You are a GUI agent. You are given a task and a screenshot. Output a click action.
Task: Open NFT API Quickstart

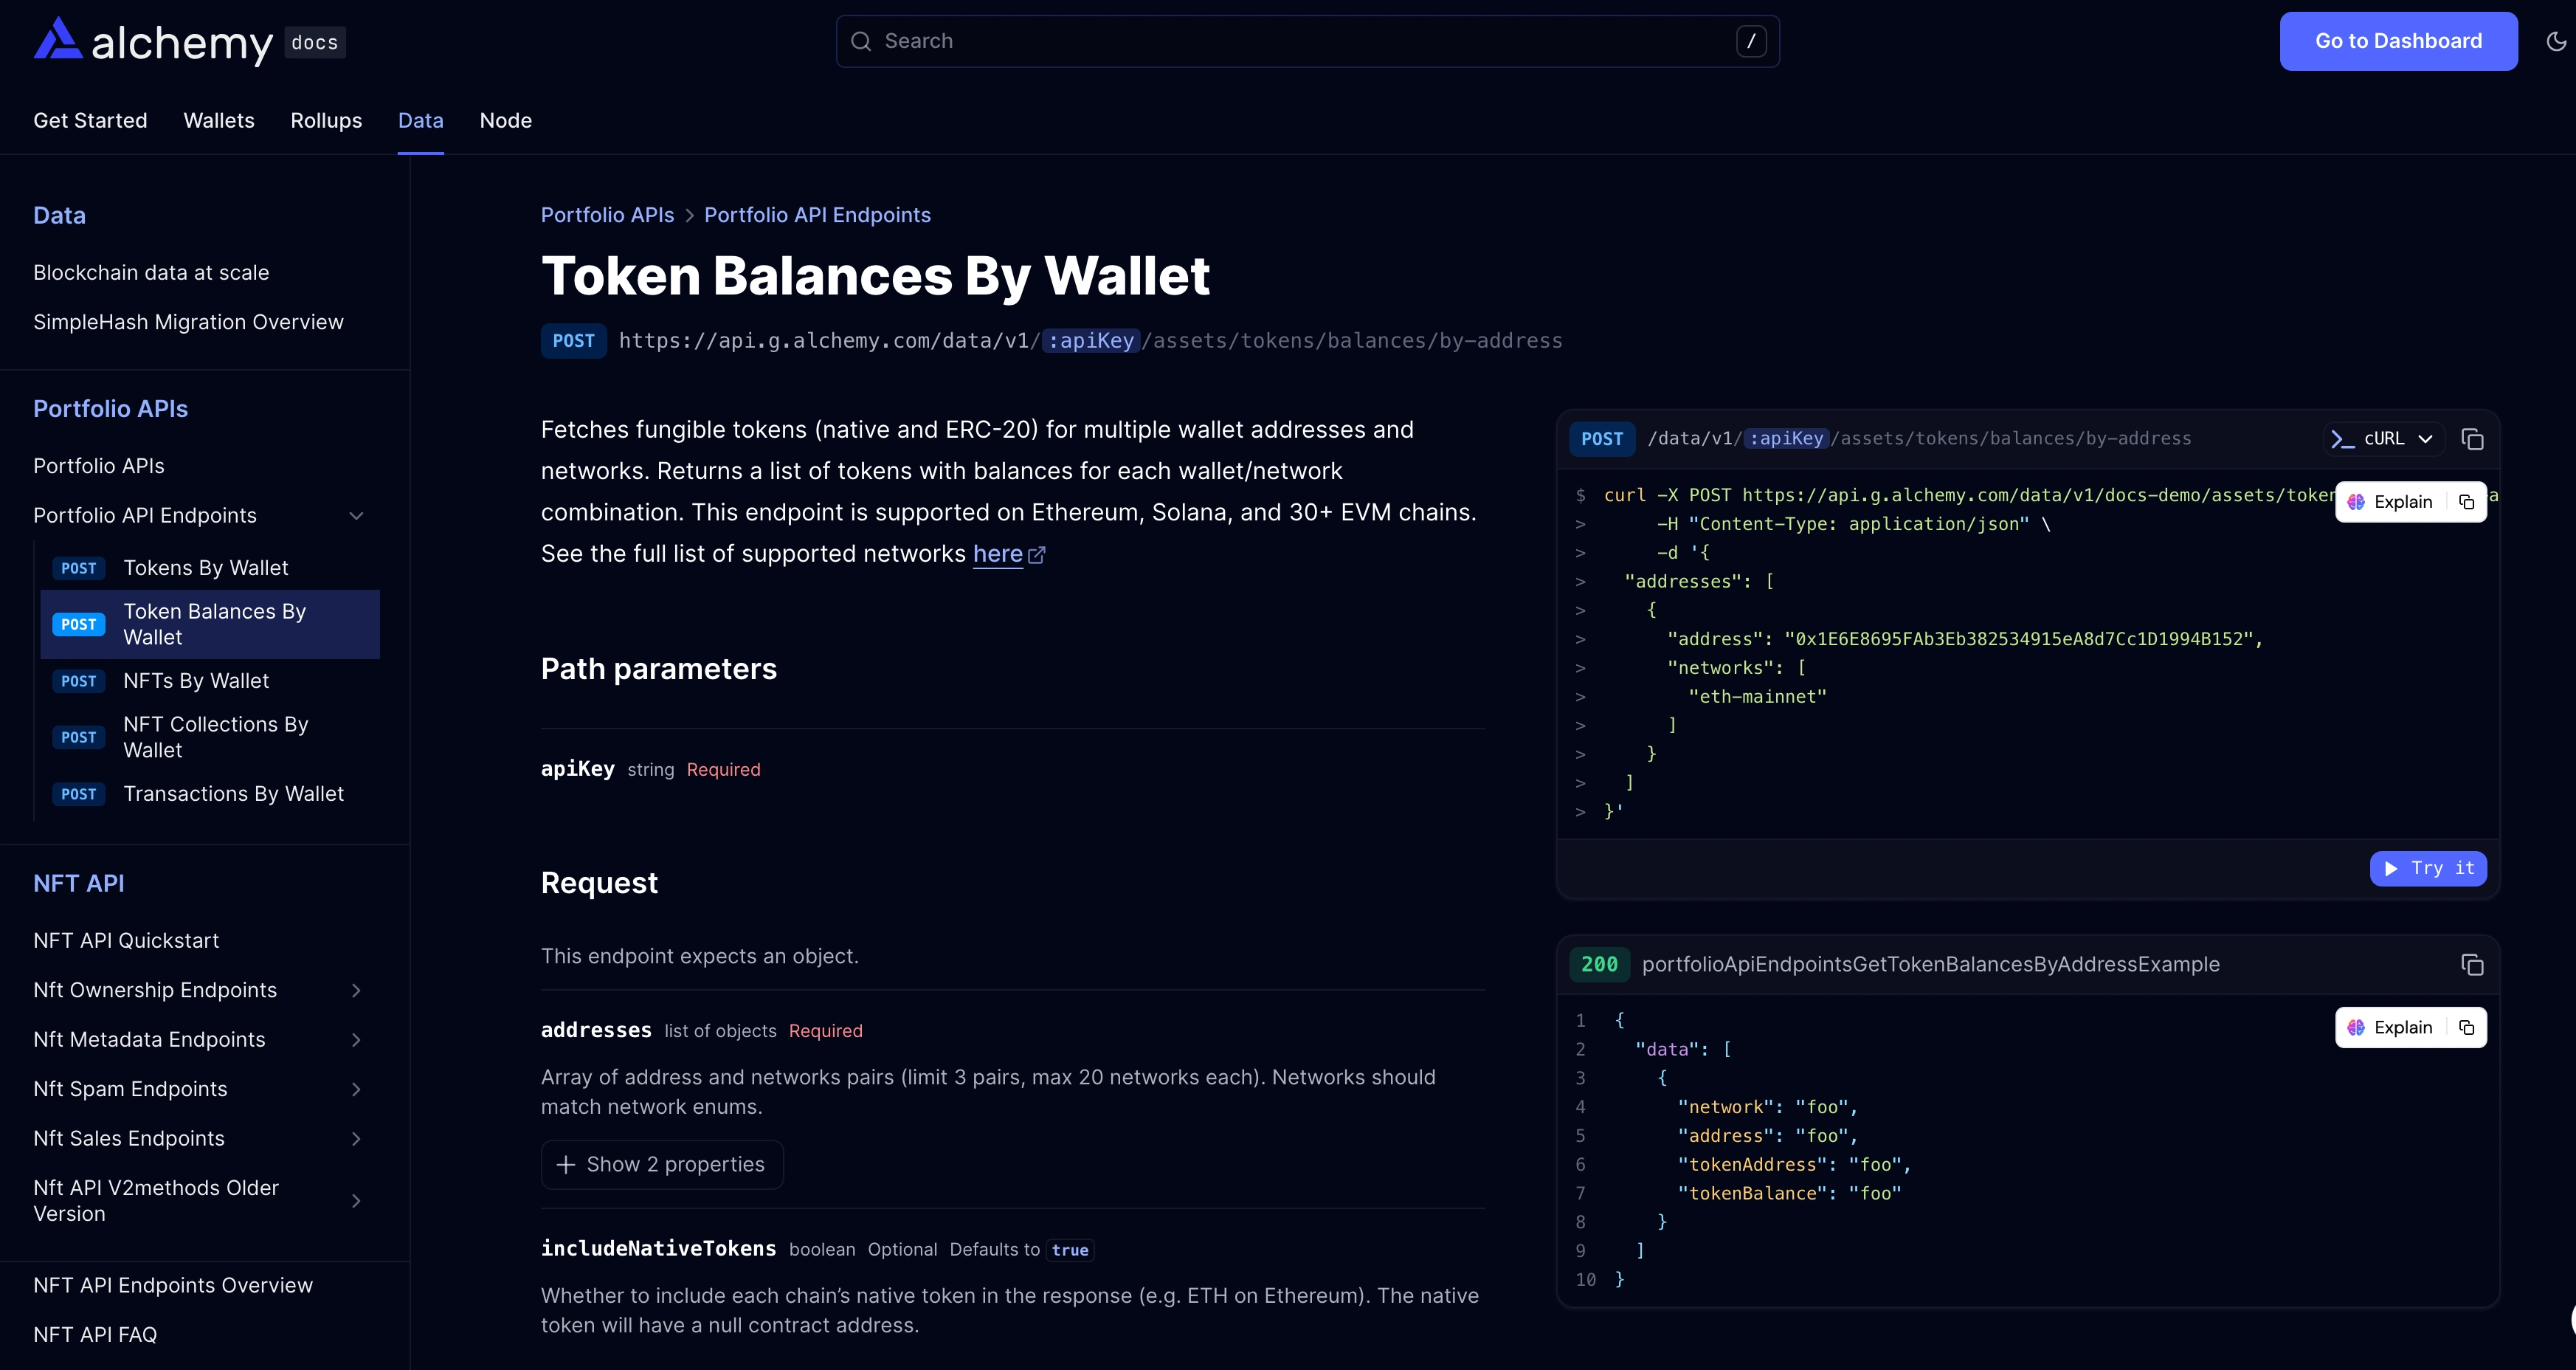pyautogui.click(x=126, y=940)
